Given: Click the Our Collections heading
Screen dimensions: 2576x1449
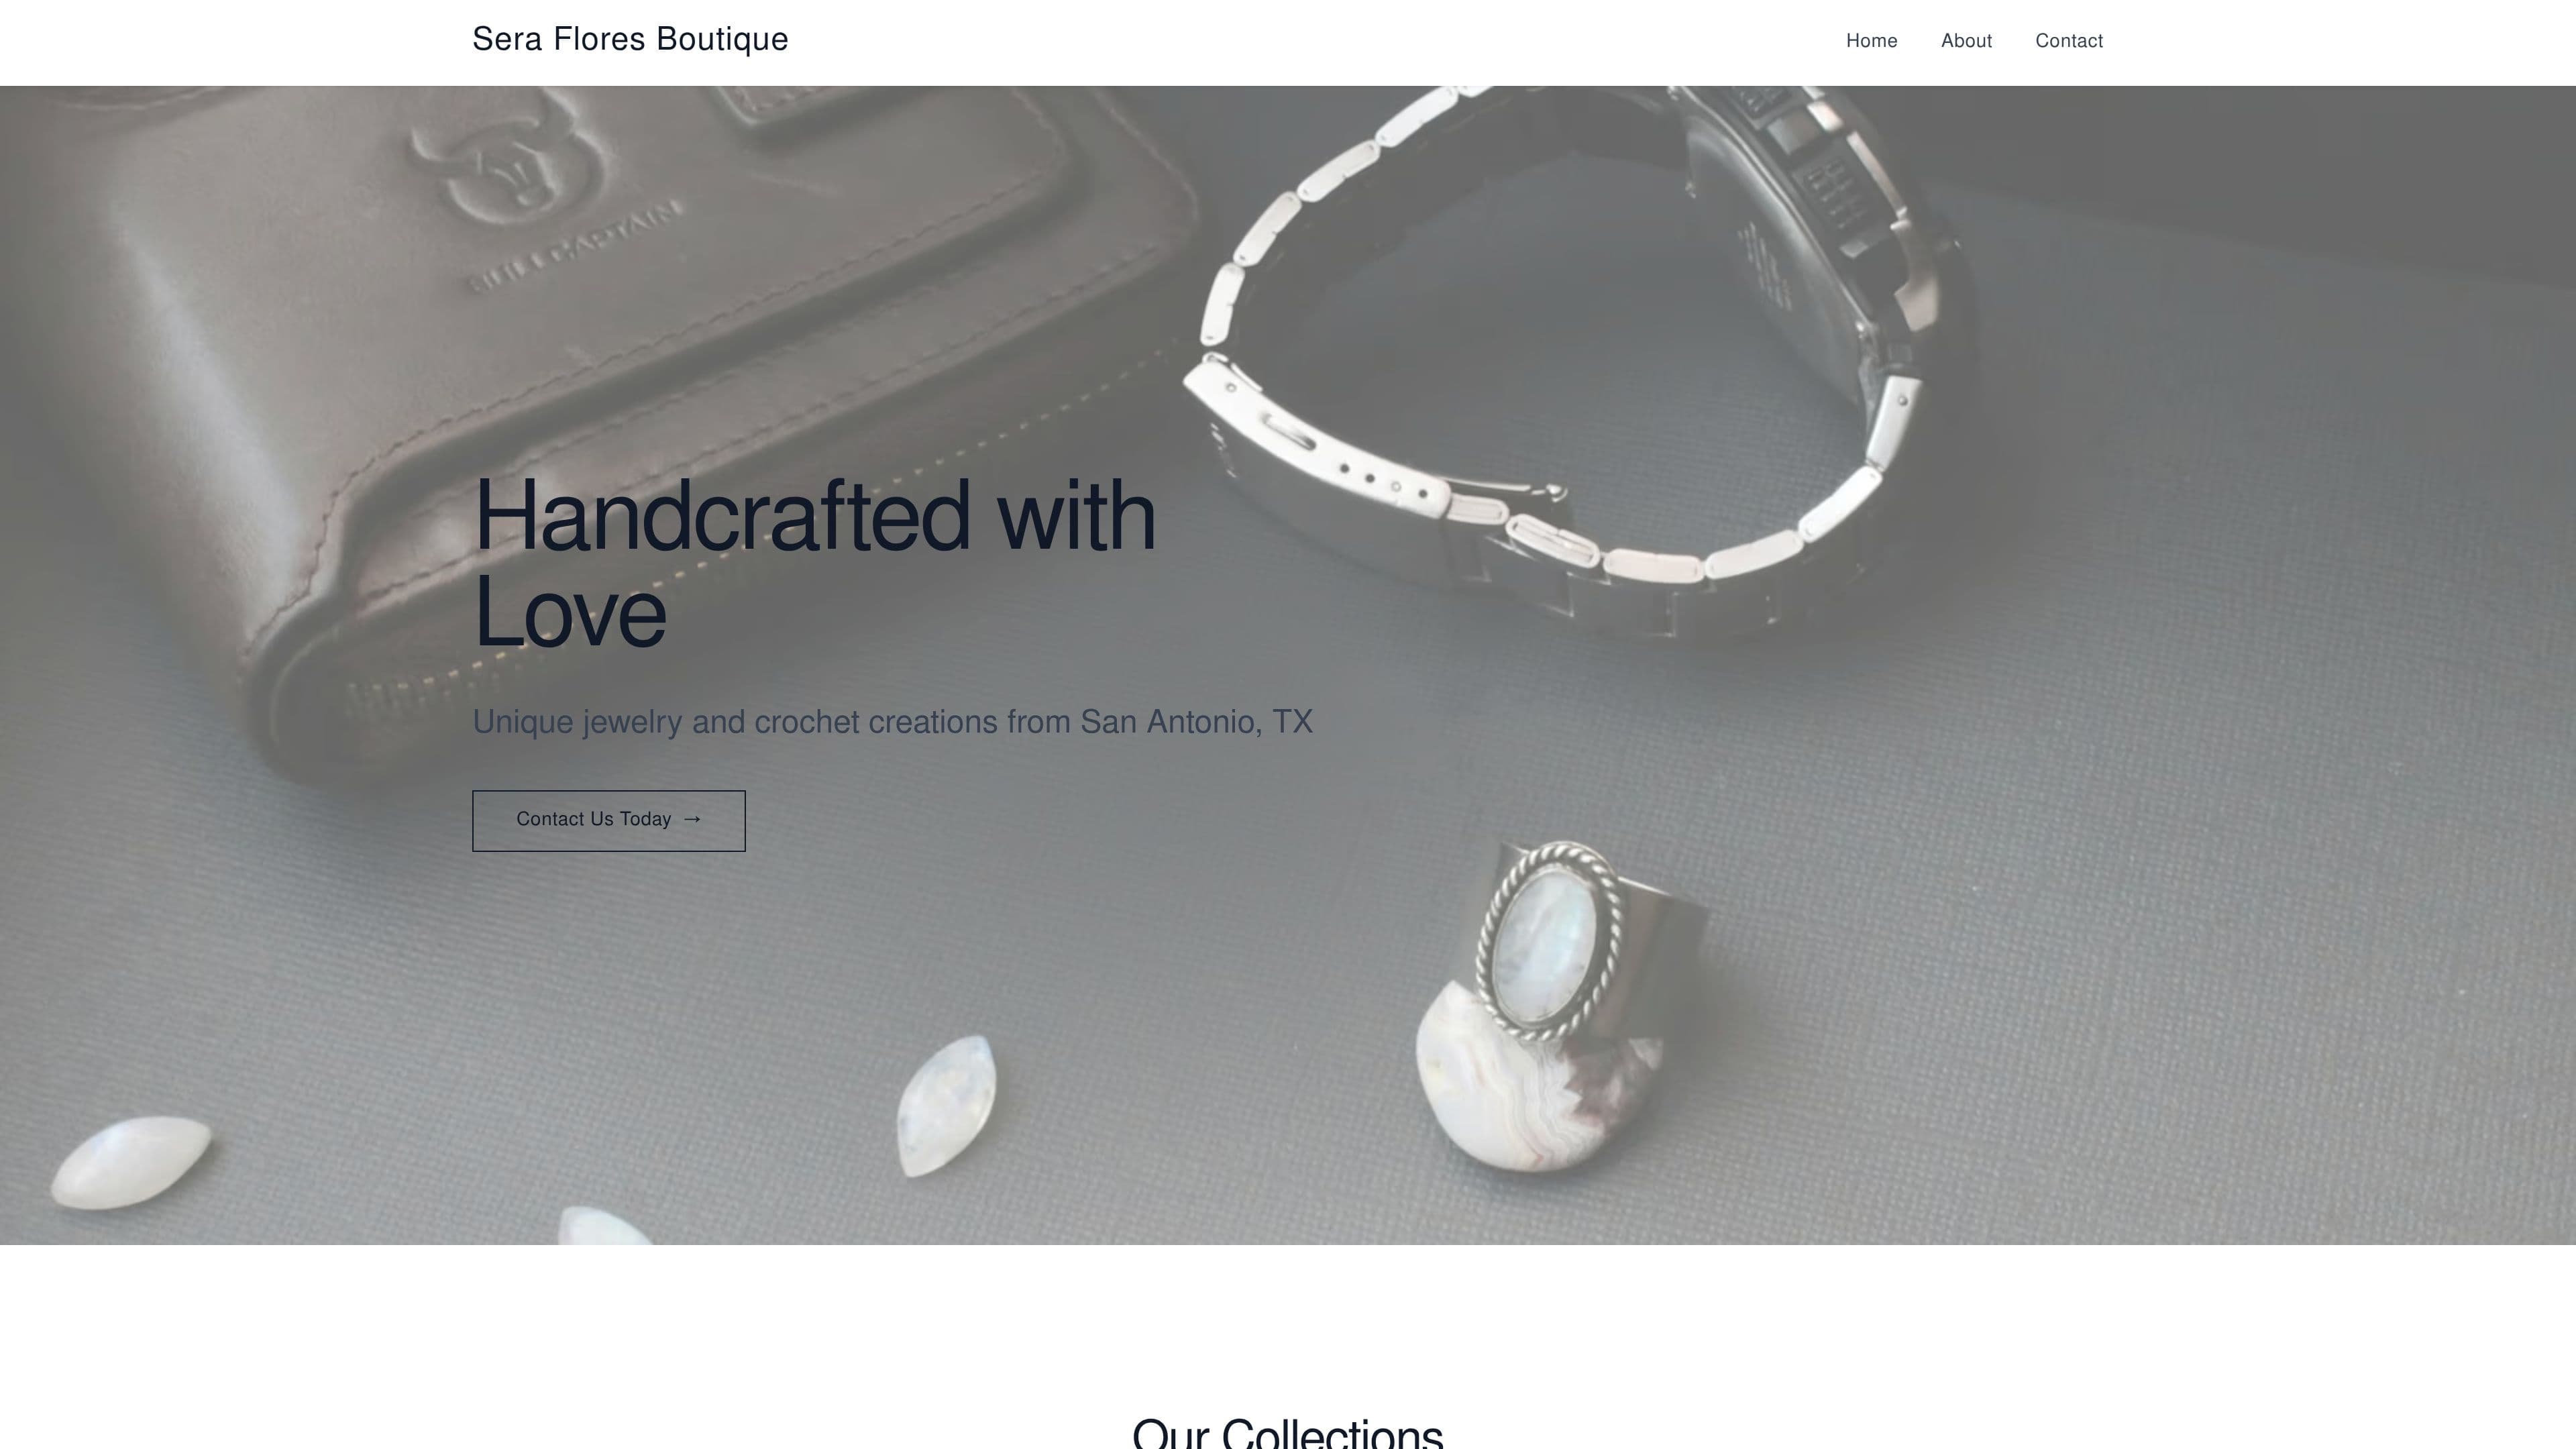Looking at the screenshot, I should click(x=1287, y=1432).
